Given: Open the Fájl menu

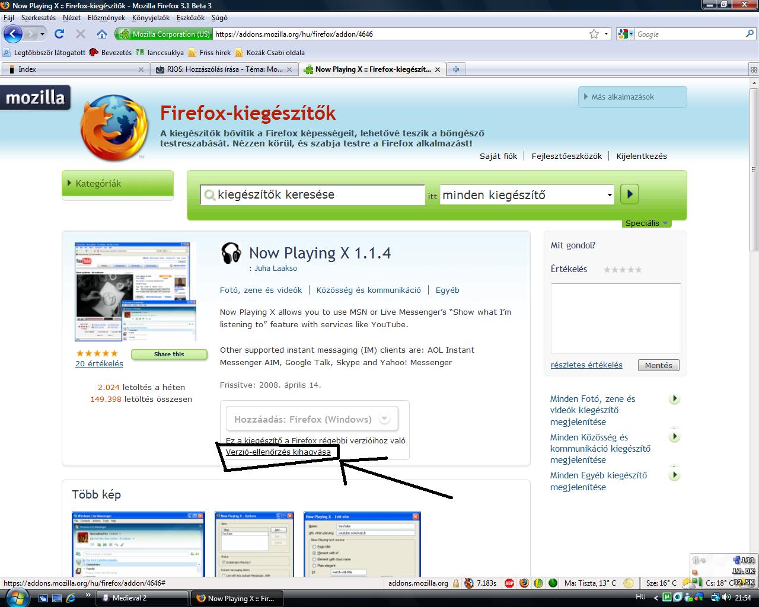Looking at the screenshot, I should (8, 18).
